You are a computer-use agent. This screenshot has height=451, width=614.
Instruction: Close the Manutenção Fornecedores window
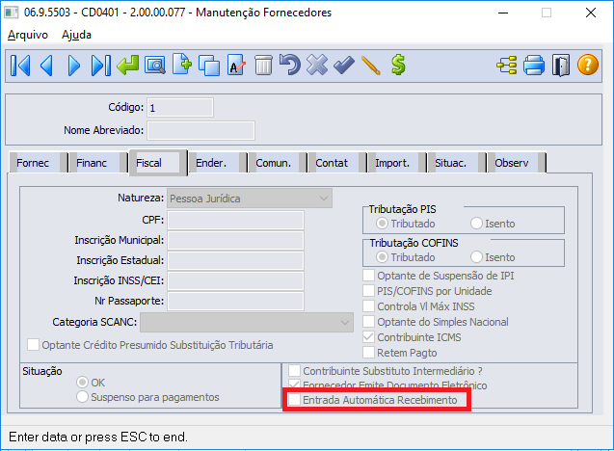point(591,13)
